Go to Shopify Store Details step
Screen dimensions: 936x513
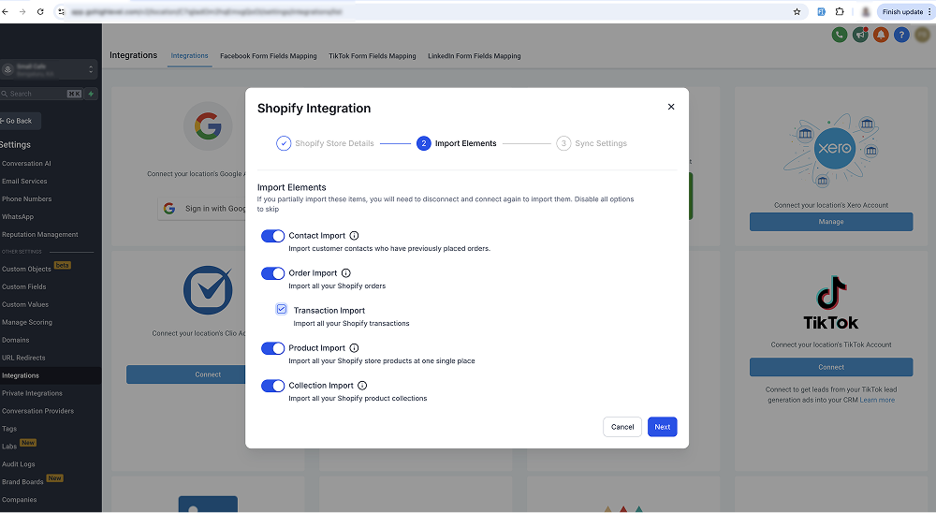click(326, 143)
